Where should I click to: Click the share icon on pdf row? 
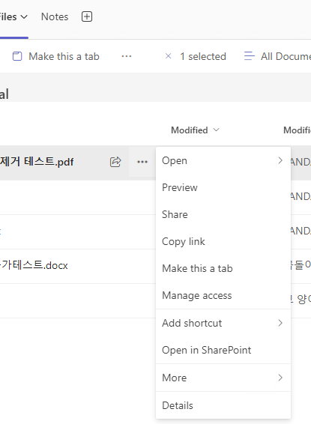115,162
